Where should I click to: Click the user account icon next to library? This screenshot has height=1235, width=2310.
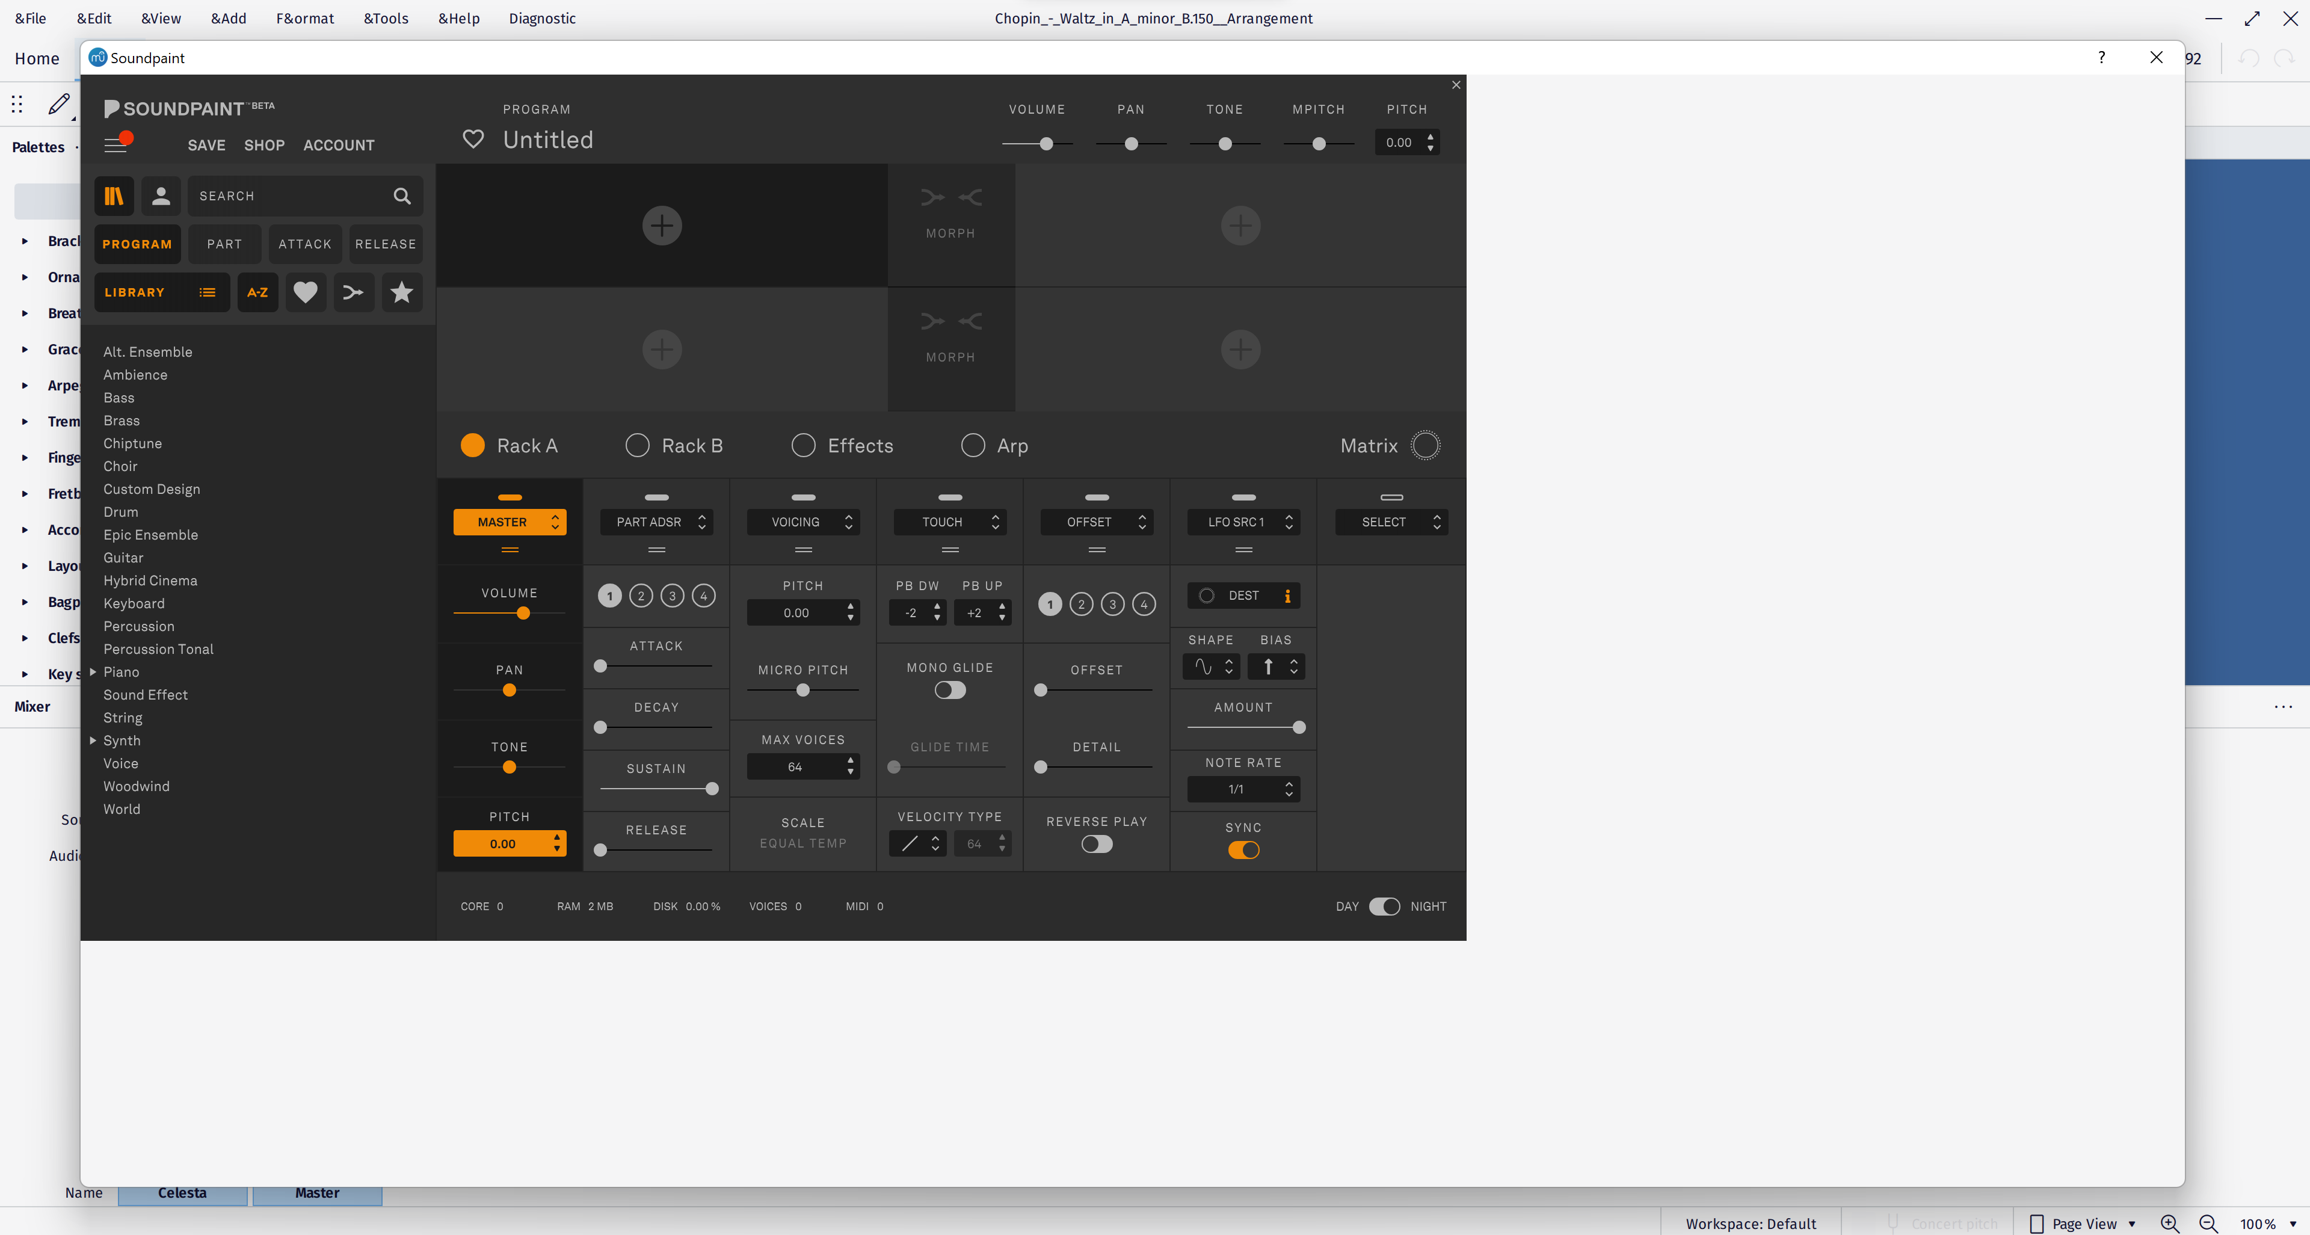point(161,196)
